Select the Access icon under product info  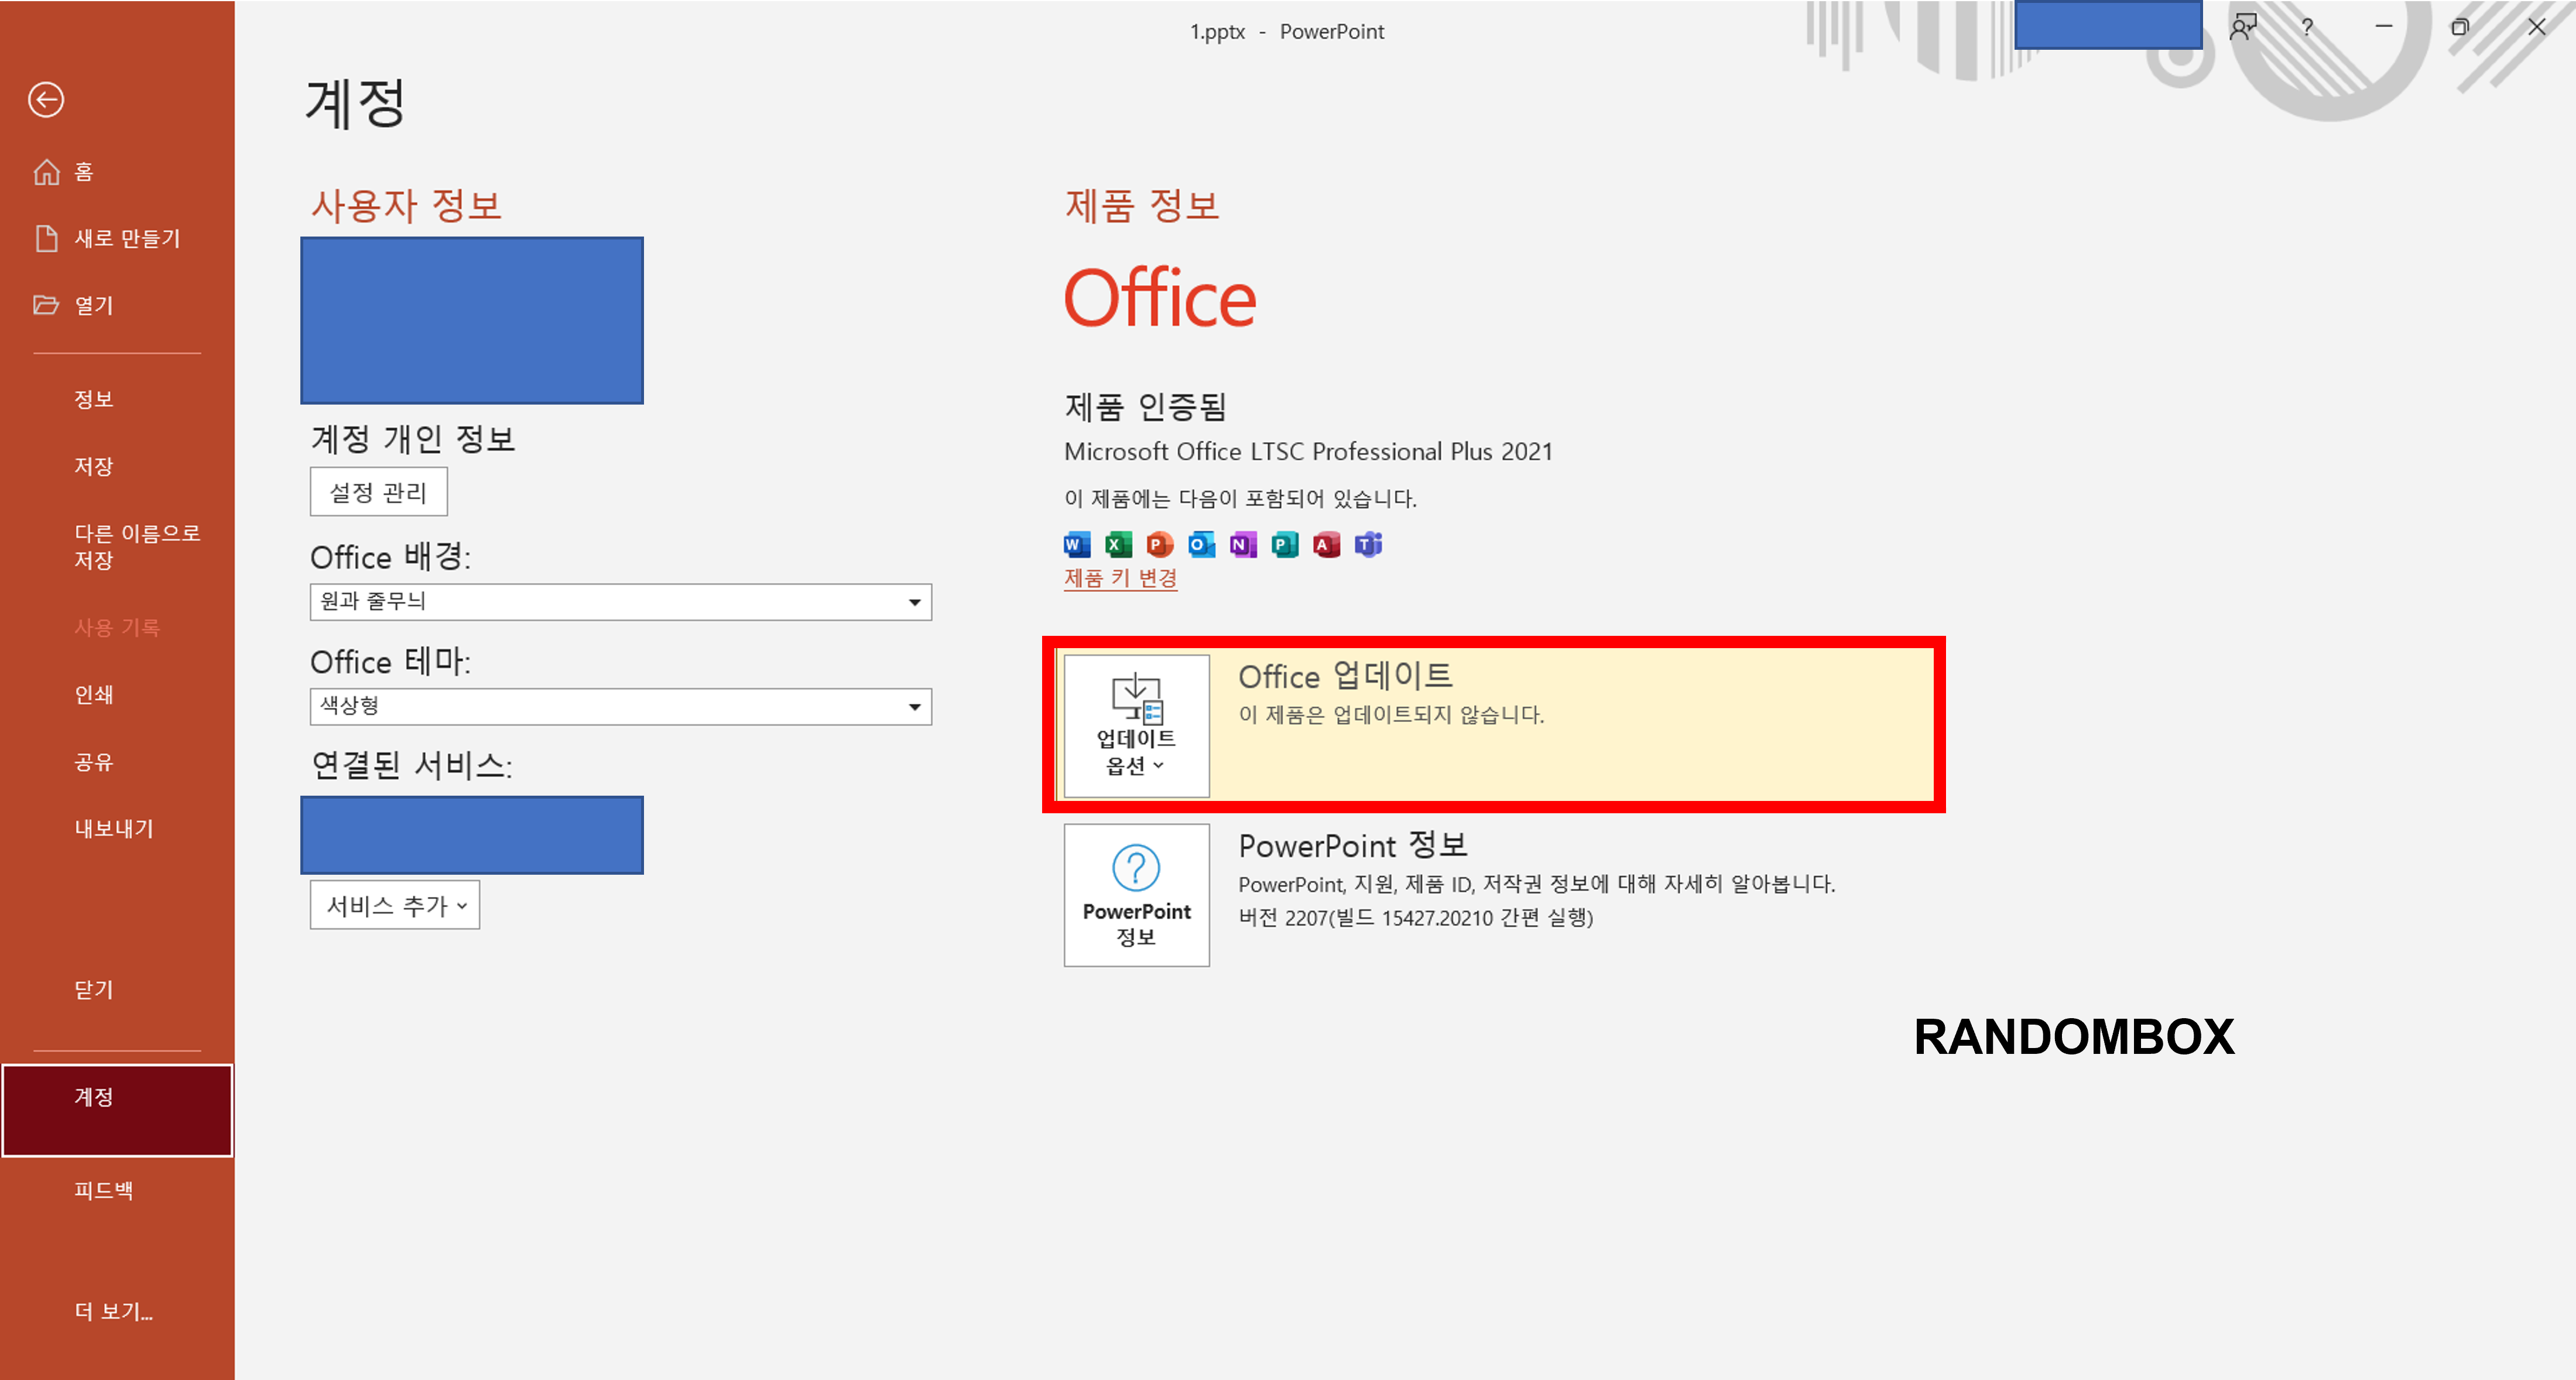(1326, 544)
